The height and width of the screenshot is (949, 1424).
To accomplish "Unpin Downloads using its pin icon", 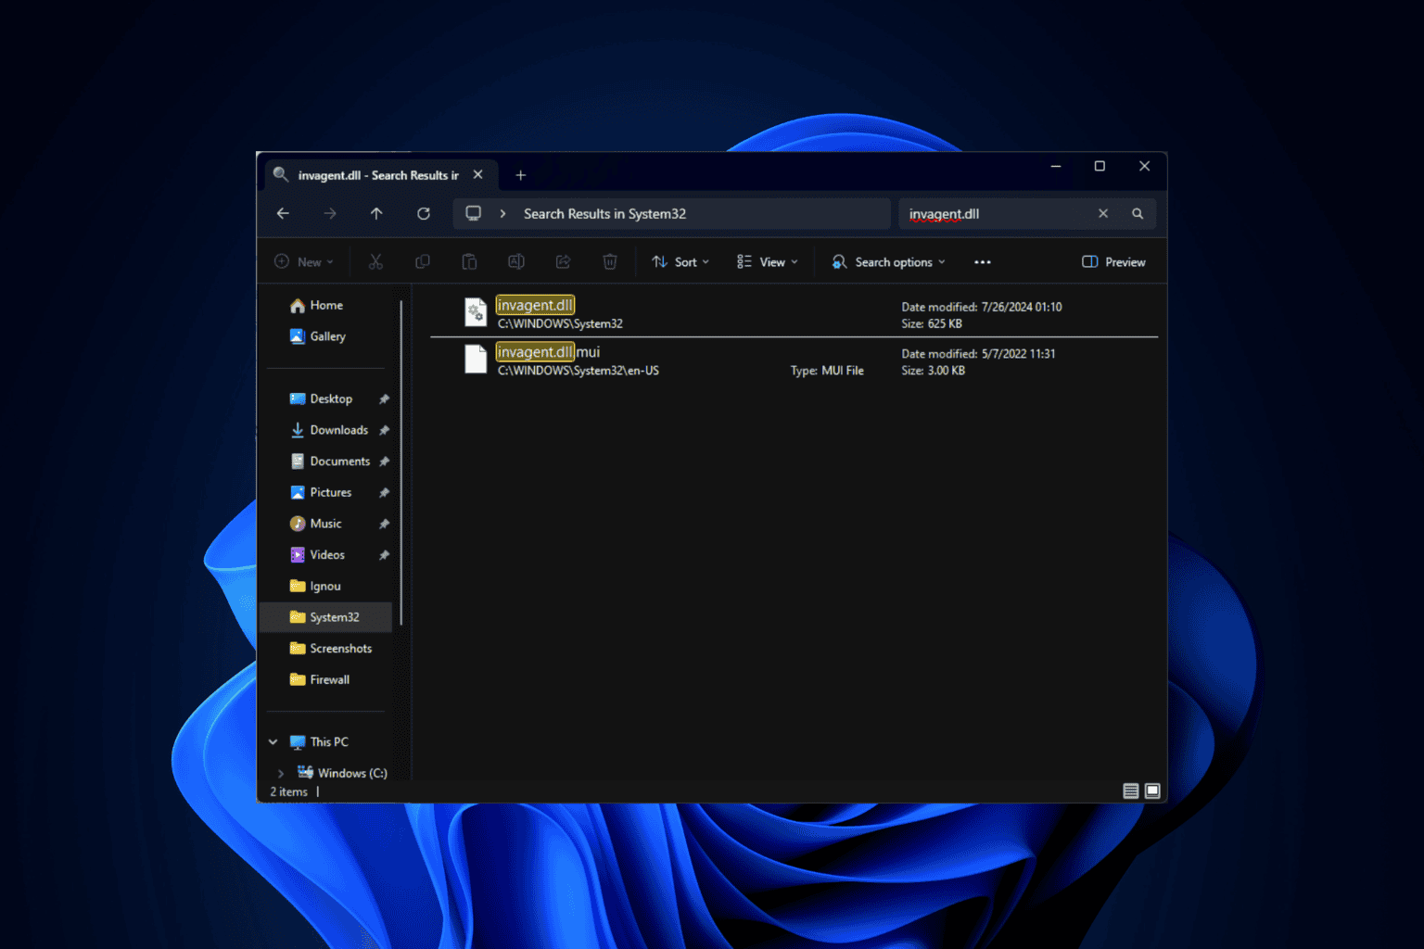I will 384,430.
